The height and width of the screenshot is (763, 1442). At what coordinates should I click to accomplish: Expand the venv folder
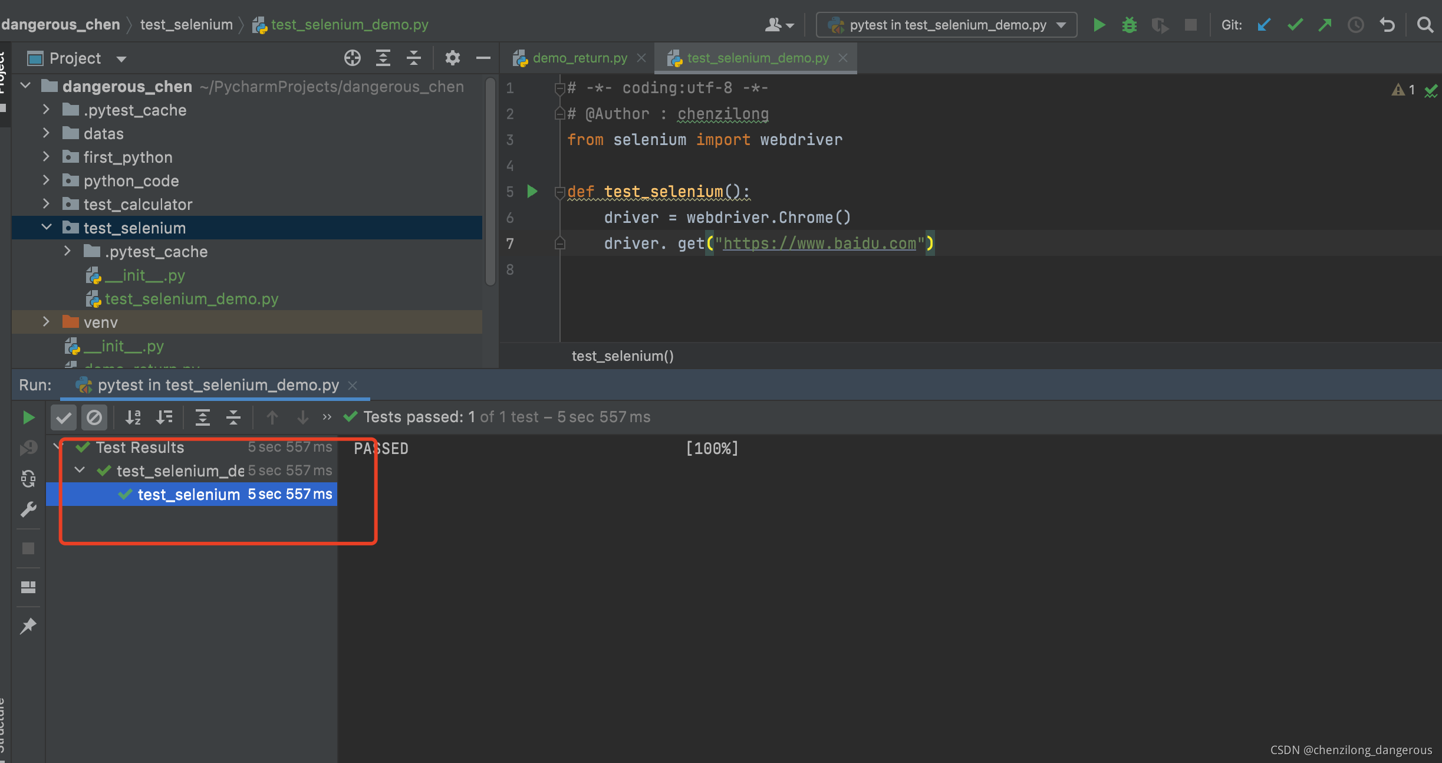coord(46,322)
